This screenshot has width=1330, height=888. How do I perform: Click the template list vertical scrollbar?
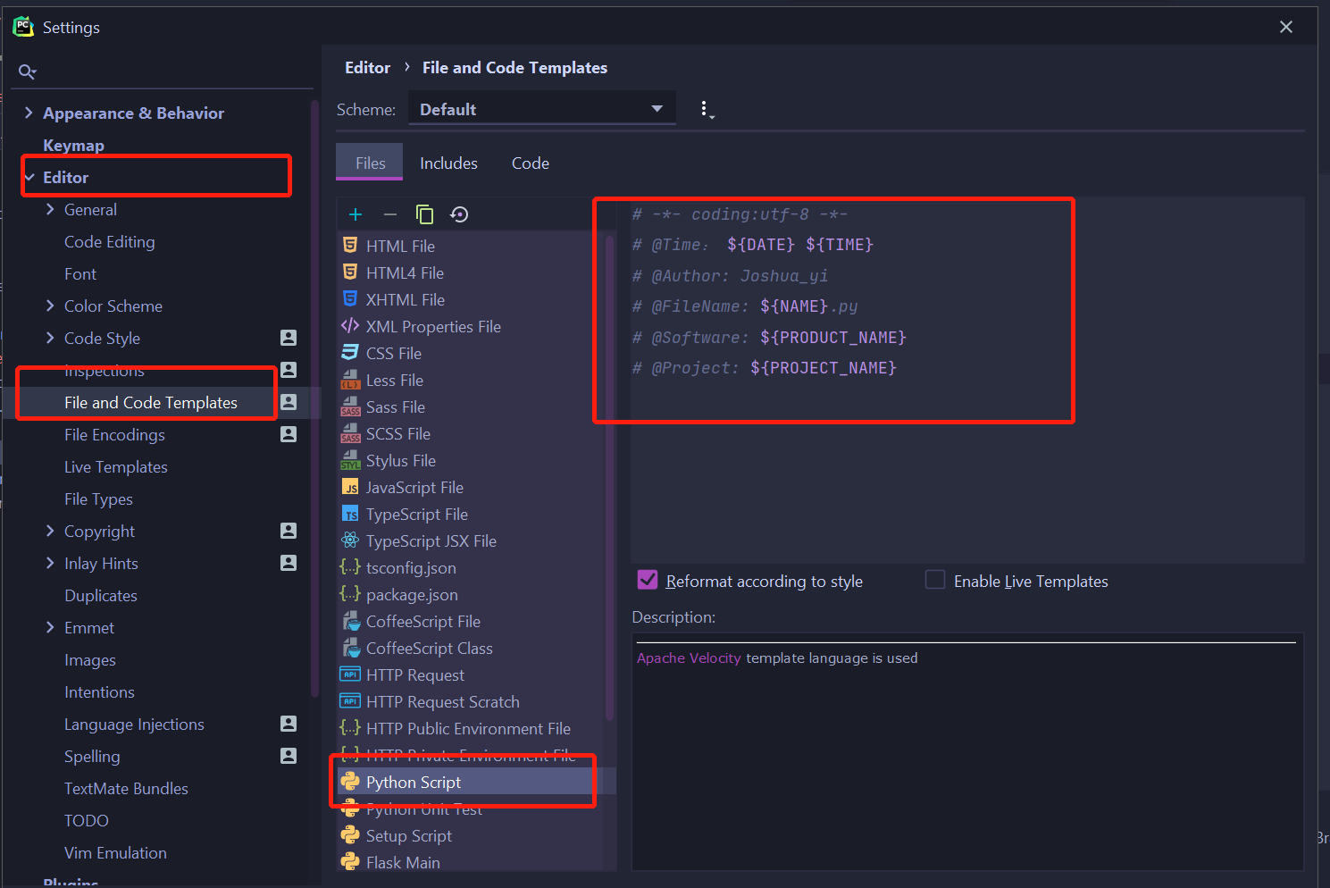610,478
